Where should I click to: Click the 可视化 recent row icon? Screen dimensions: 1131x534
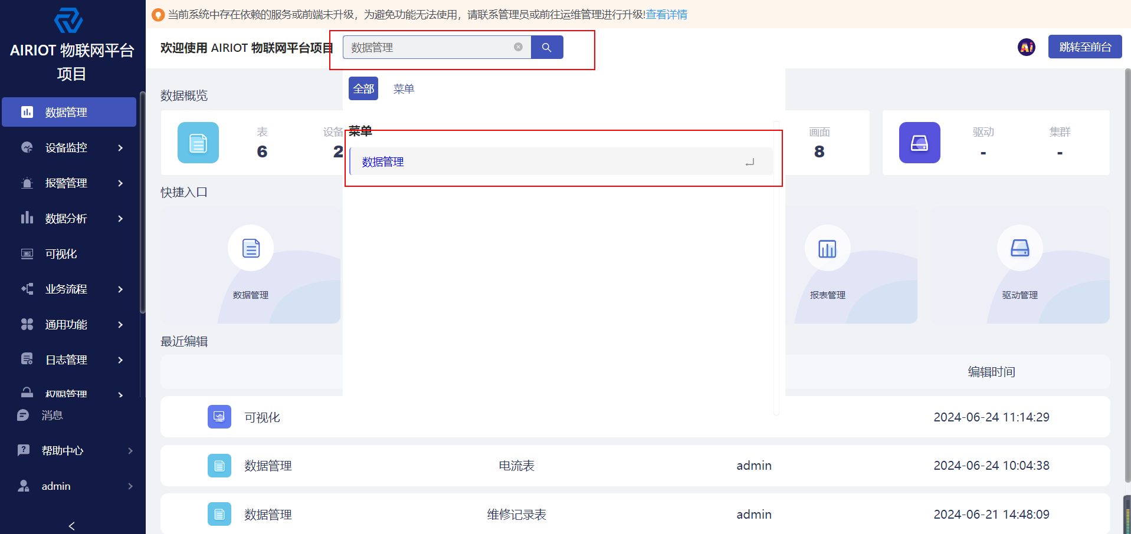point(219,417)
